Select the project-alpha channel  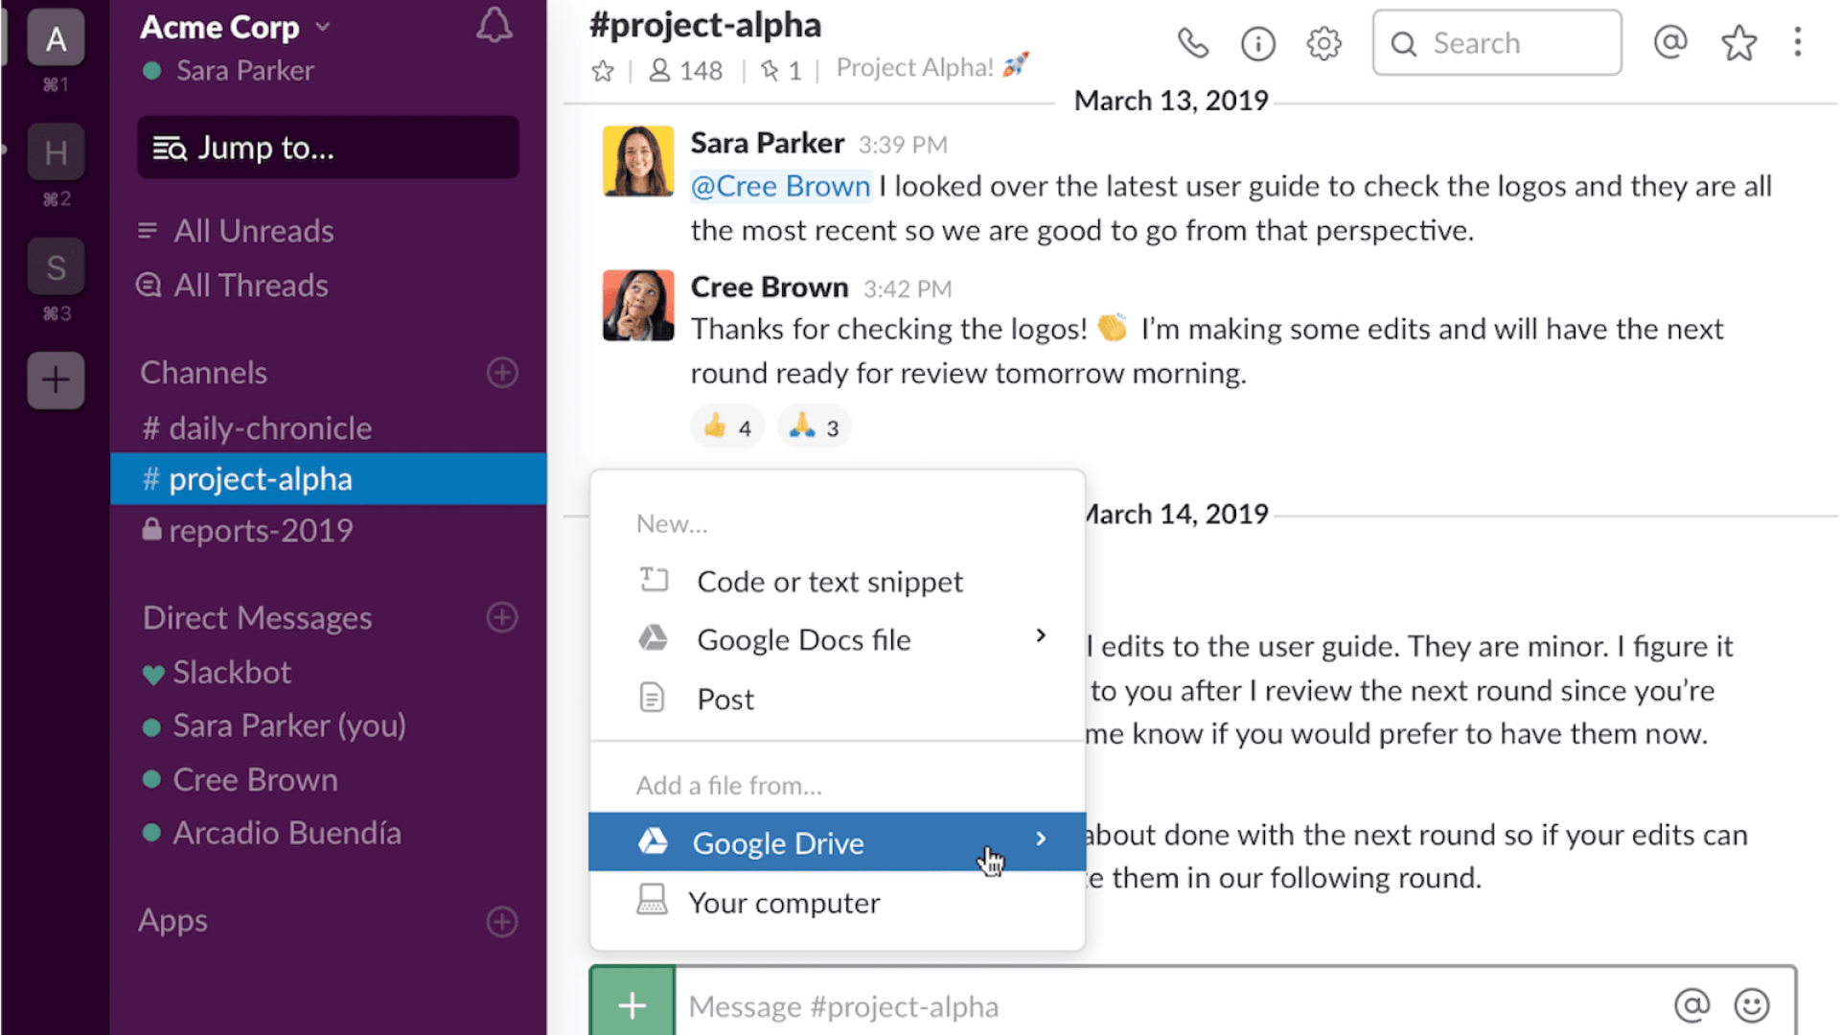click(329, 479)
